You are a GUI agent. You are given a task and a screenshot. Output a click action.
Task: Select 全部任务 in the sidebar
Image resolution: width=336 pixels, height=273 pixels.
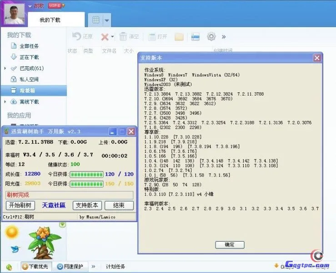coord(29,46)
